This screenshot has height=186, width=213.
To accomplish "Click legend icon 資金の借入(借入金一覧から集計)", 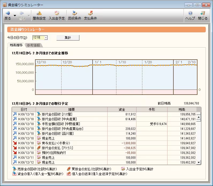I will (14, 174).
